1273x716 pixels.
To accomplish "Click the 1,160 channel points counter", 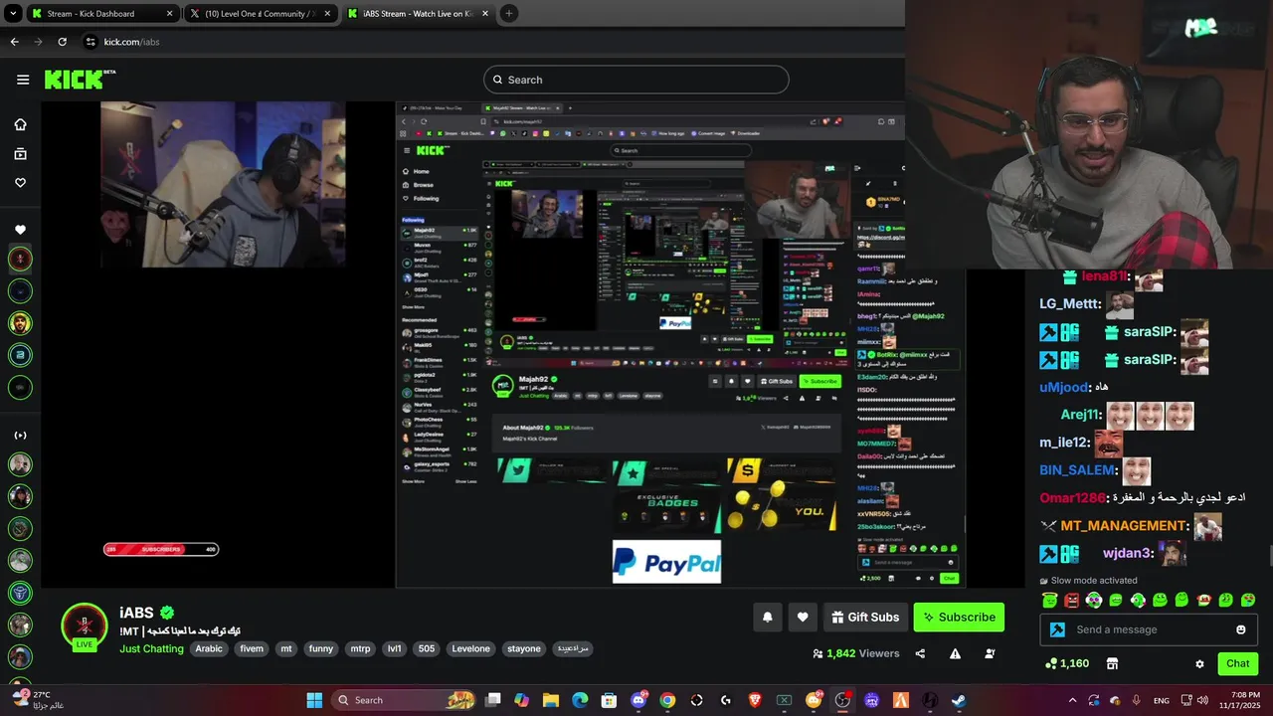I will tap(1066, 663).
